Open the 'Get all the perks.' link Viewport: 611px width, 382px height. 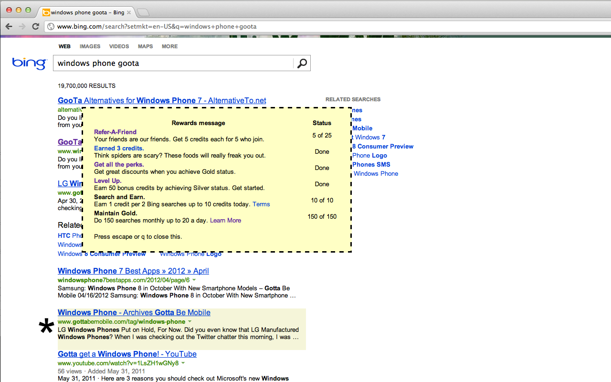tap(119, 164)
